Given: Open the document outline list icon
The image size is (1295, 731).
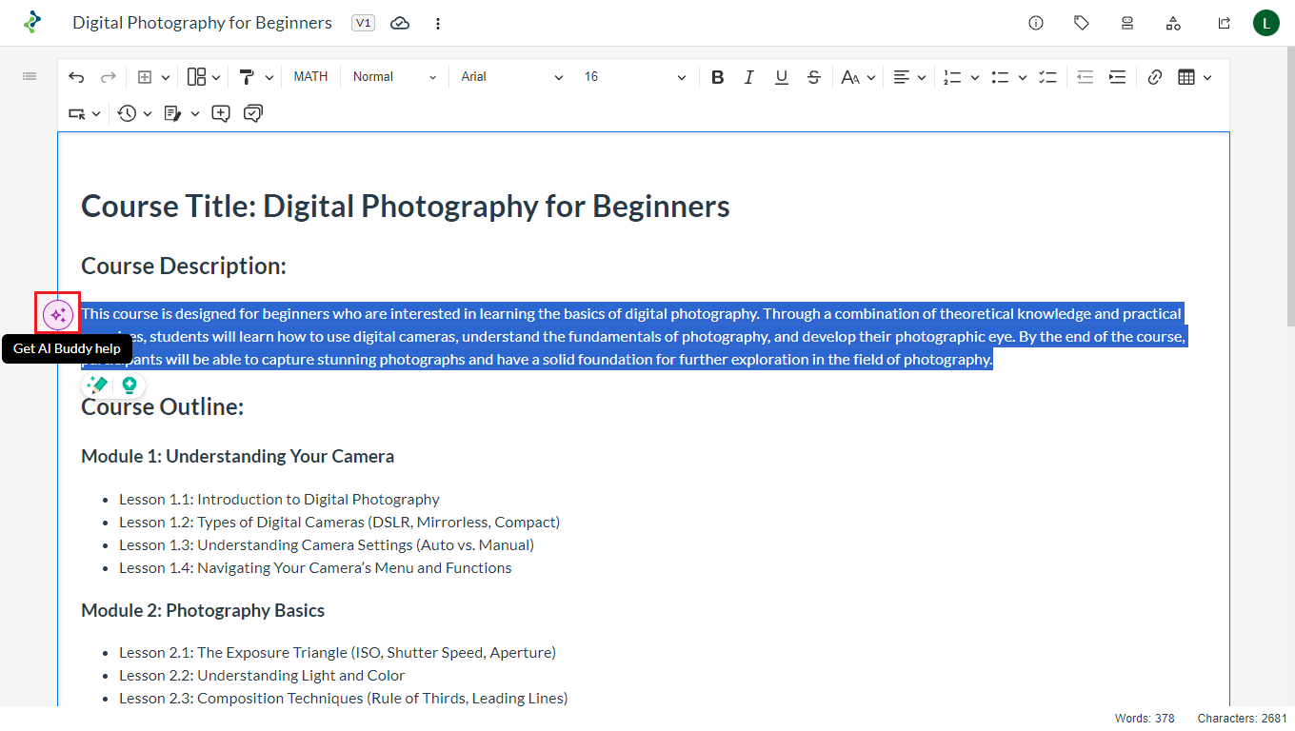Looking at the screenshot, I should pos(30,76).
